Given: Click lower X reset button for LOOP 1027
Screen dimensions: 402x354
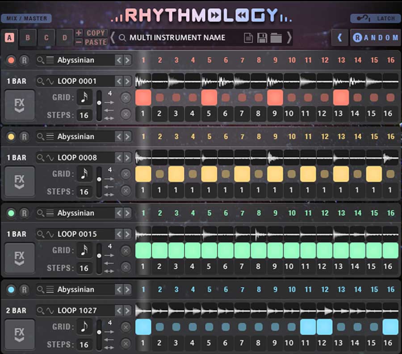Looking at the screenshot, I should coord(126,343).
